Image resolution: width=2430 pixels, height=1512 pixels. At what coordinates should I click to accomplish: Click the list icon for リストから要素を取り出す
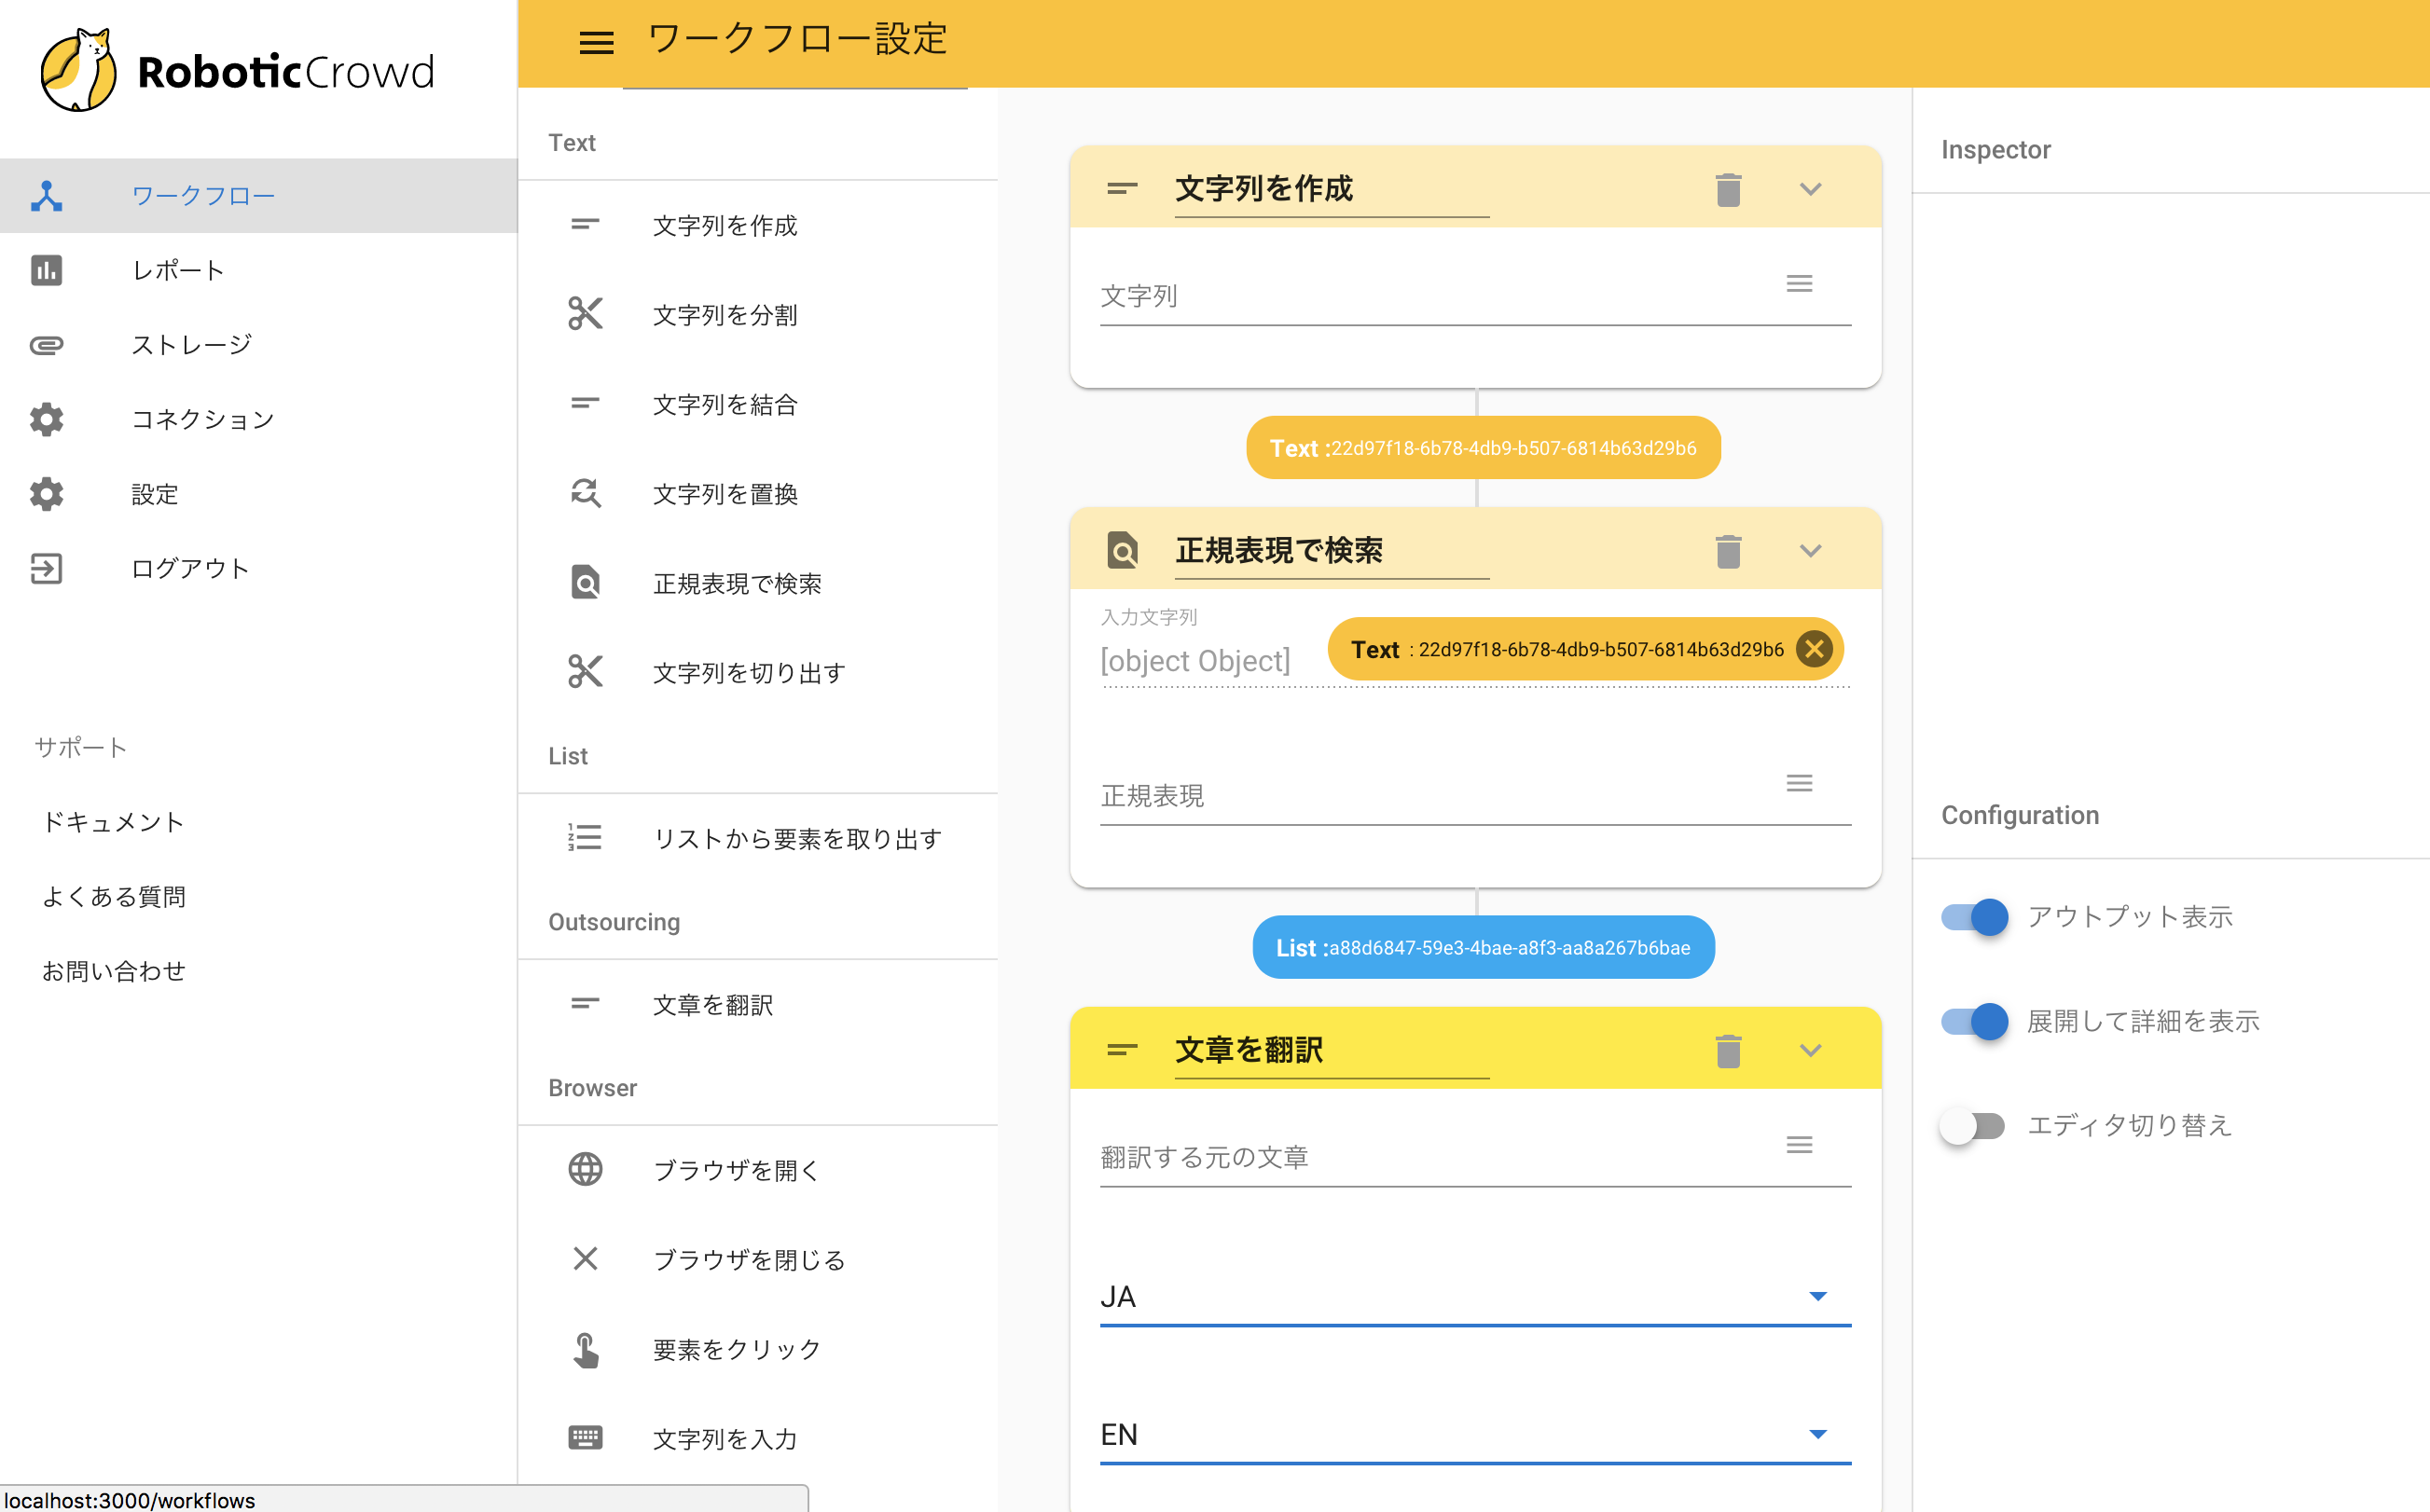pos(585,838)
